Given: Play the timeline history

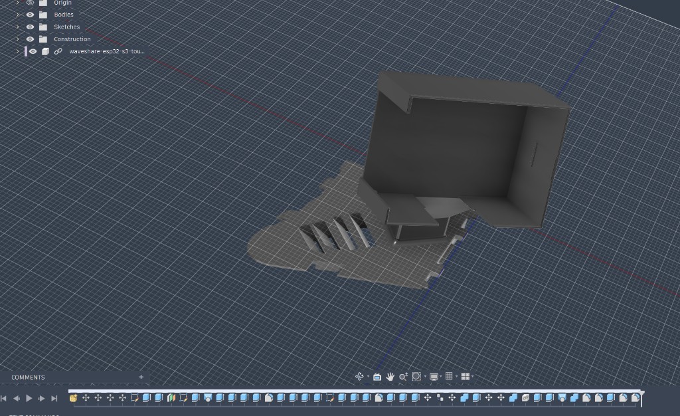Looking at the screenshot, I should pos(29,398).
